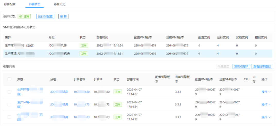Click the green check icon in 总体状态 status
Screen dimensions: 278x126
pyautogui.click(x=21, y=16)
